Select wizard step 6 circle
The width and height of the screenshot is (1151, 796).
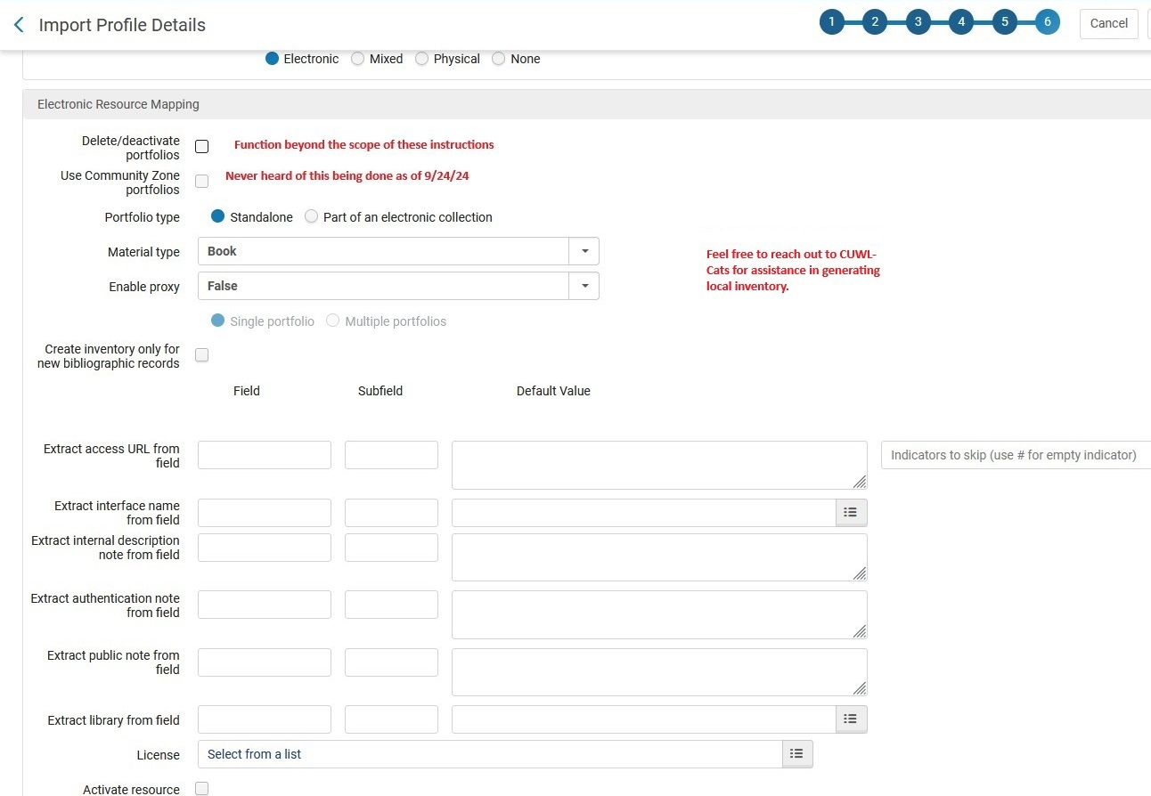pyautogui.click(x=1048, y=23)
